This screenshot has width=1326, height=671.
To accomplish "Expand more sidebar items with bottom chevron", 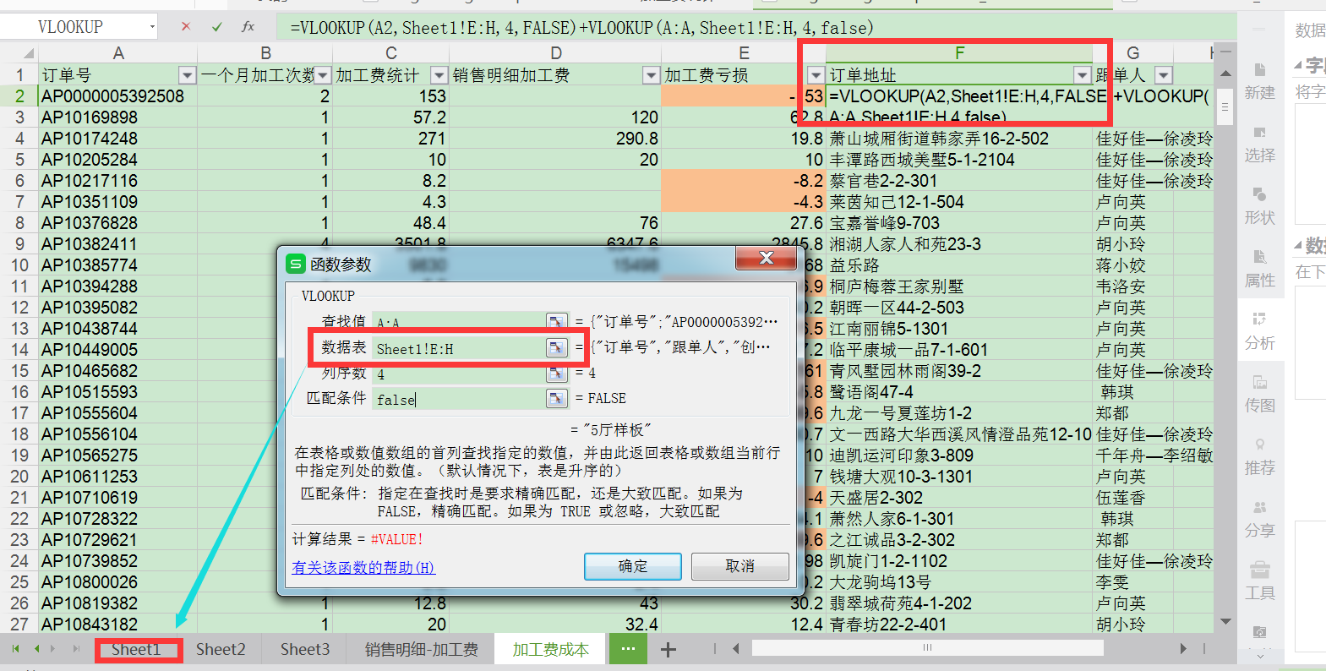I will [1259, 656].
